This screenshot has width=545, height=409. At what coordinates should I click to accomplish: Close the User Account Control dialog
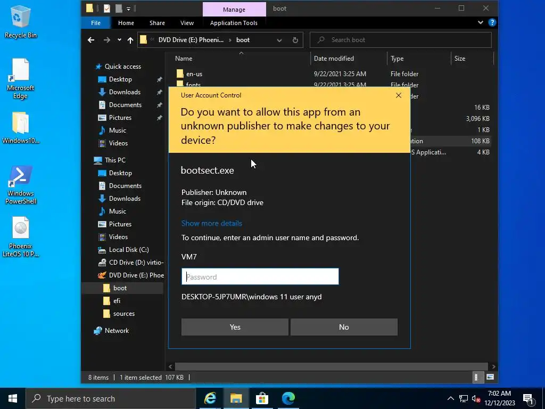[399, 95]
